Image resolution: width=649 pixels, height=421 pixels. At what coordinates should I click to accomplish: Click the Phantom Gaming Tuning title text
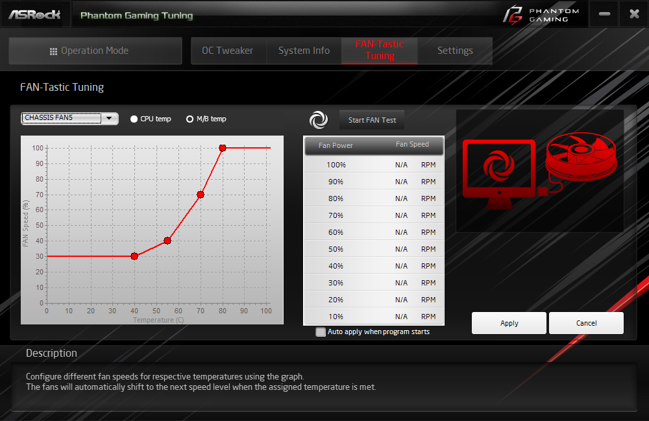(x=136, y=16)
